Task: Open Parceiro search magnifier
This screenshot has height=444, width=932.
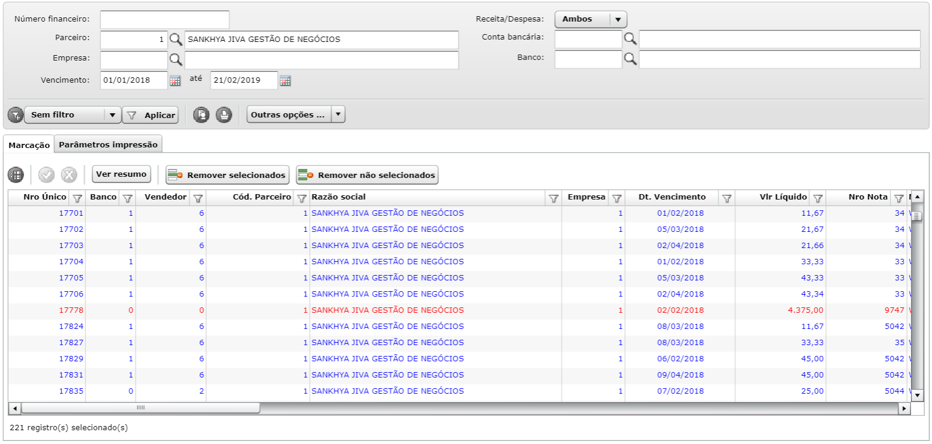Action: point(176,40)
